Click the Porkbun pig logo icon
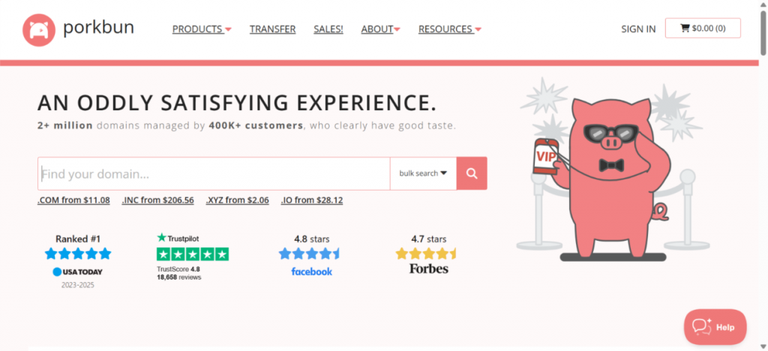 point(39,29)
